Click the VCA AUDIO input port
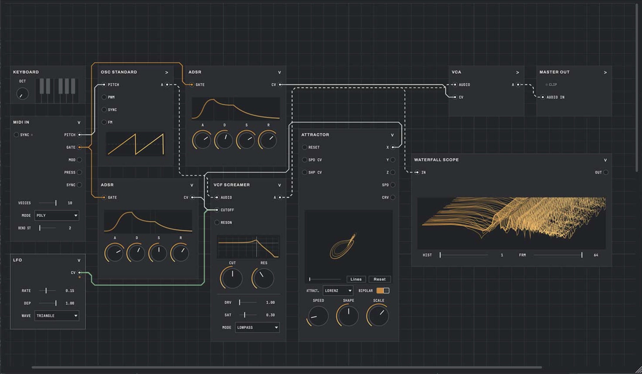 455,85
